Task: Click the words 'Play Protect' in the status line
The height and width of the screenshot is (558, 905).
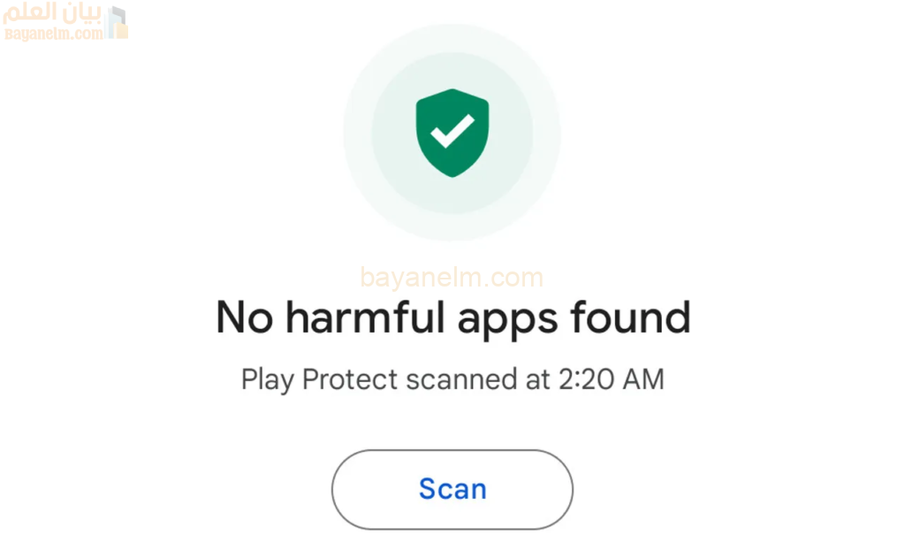Action: [x=319, y=380]
